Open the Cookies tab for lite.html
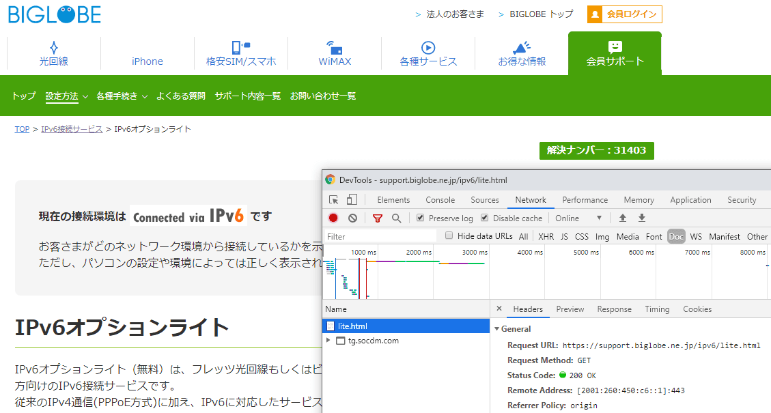The image size is (771, 413). tap(697, 309)
